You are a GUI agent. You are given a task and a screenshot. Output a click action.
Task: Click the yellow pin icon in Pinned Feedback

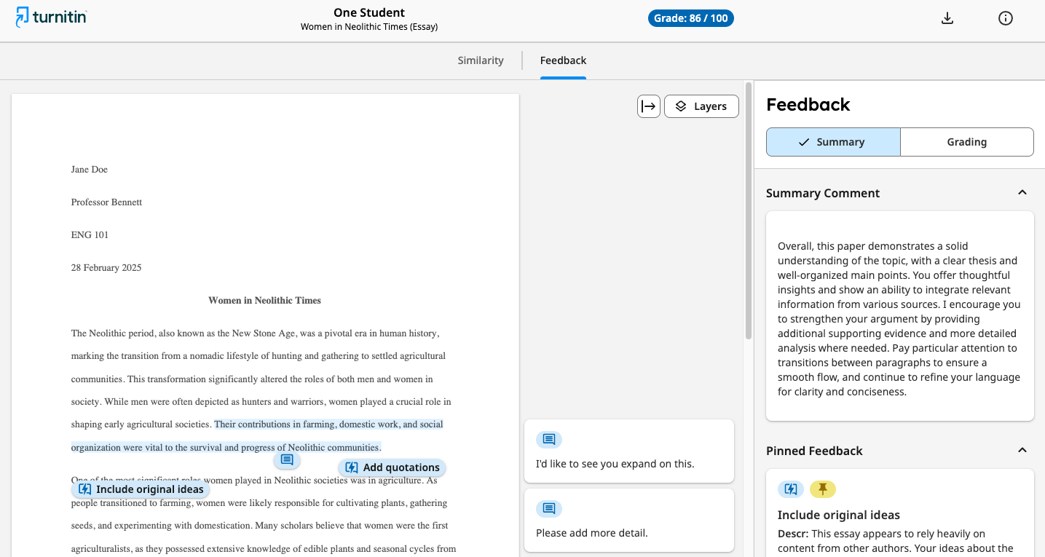(823, 489)
